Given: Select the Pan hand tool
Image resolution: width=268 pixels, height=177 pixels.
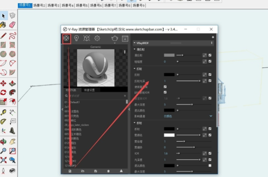Looking at the screenshot, I should (12, 142).
